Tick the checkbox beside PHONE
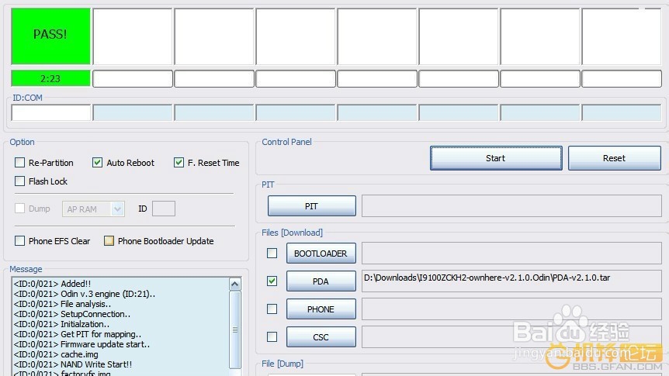Screen dimensions: 669x376 point(272,309)
